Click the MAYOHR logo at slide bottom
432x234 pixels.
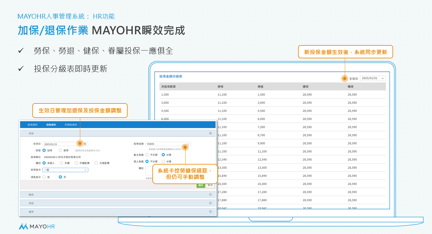coord(37,226)
